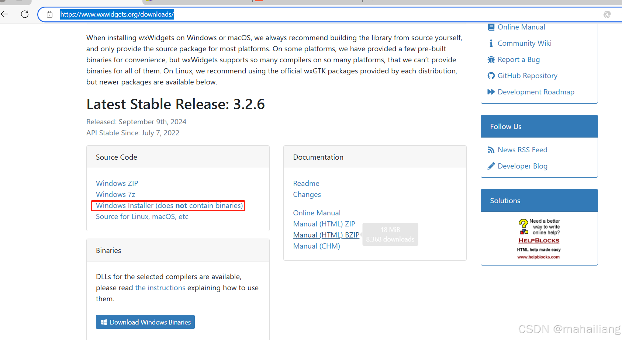This screenshot has width=622, height=340.
Task: Click the GitHub logo icon
Action: pyautogui.click(x=491, y=76)
